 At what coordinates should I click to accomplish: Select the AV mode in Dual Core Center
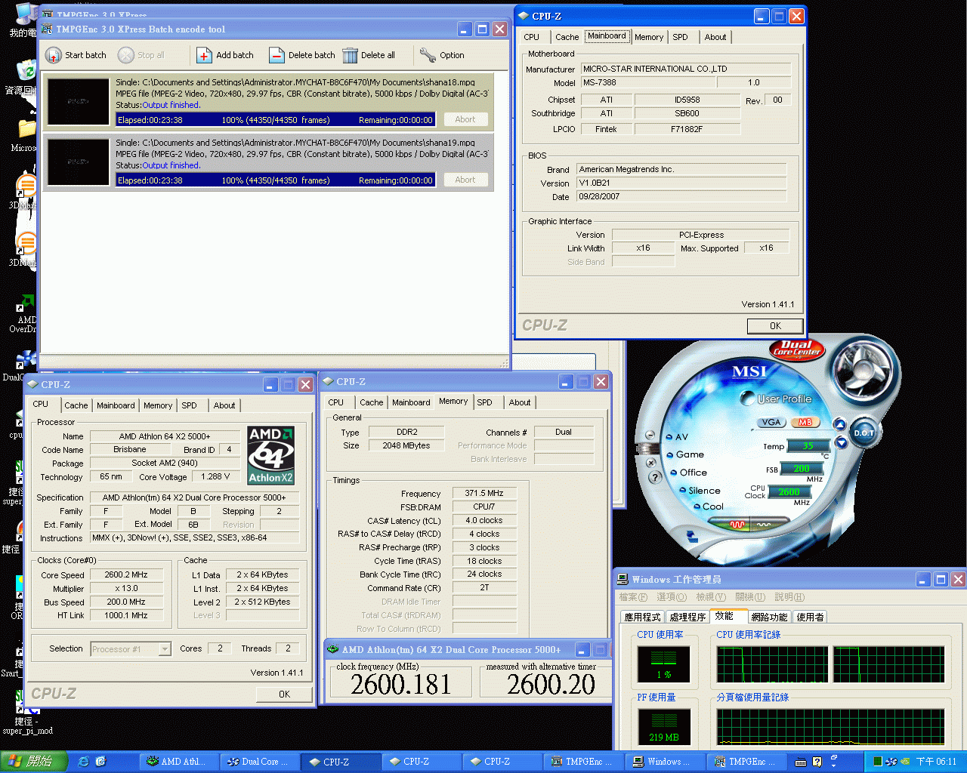point(678,437)
